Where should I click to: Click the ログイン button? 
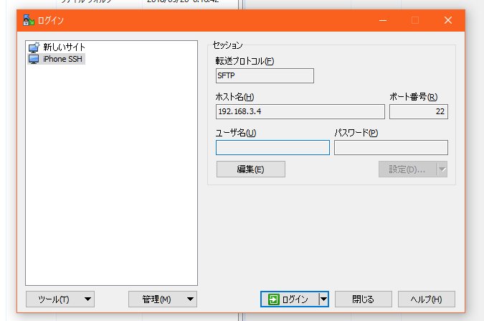coord(290,299)
